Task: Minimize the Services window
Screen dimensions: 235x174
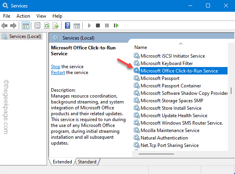Action: (x=190, y=6)
